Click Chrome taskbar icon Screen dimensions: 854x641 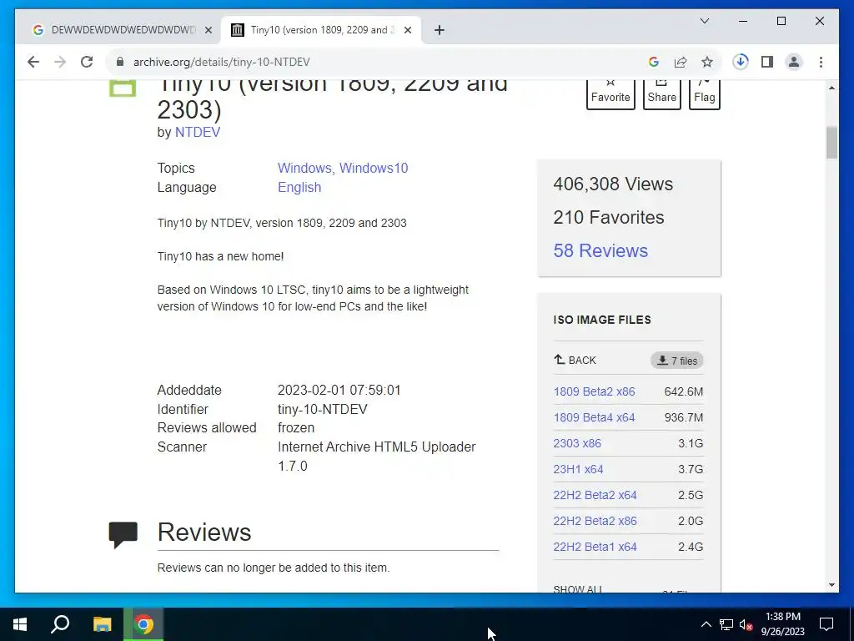click(143, 624)
